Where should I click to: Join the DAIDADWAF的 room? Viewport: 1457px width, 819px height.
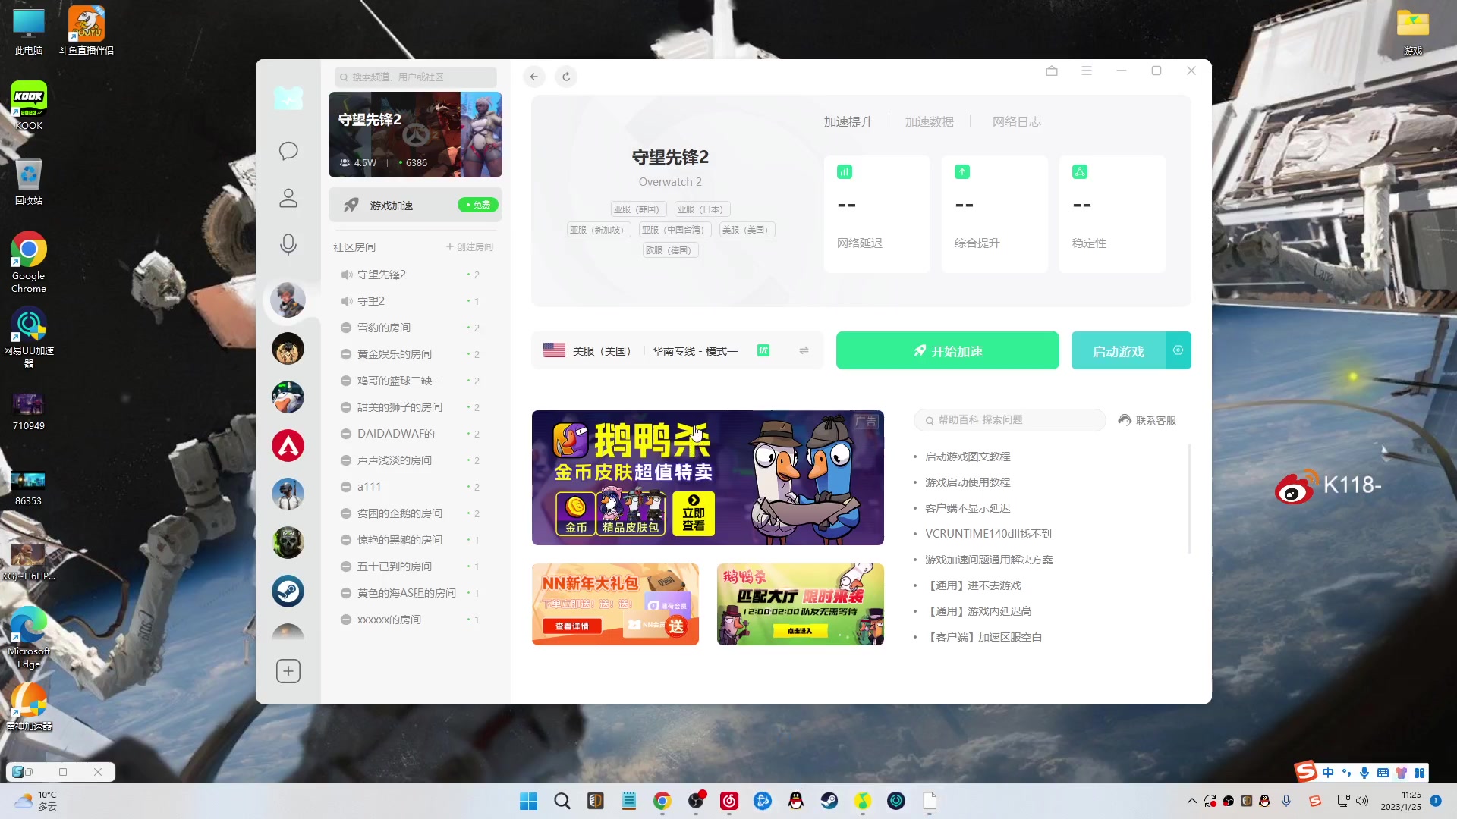coord(415,434)
